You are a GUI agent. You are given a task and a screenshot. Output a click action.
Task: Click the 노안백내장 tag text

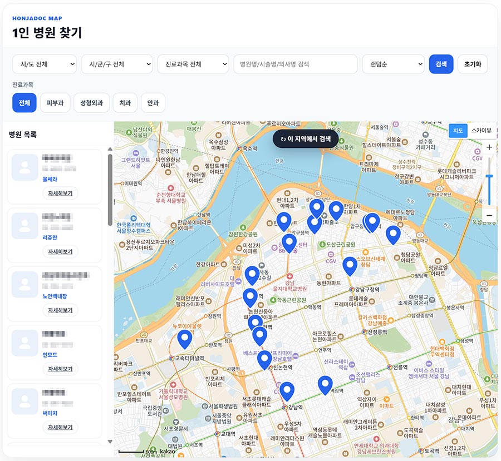tap(55, 296)
